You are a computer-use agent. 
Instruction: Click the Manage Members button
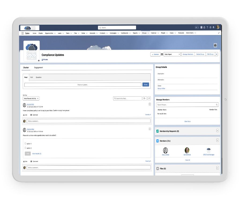click(x=187, y=54)
